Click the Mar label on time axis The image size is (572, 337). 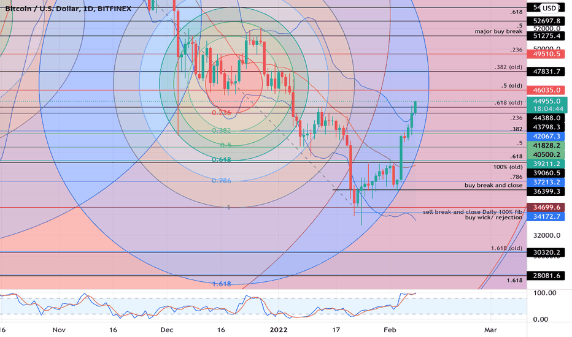point(490,330)
